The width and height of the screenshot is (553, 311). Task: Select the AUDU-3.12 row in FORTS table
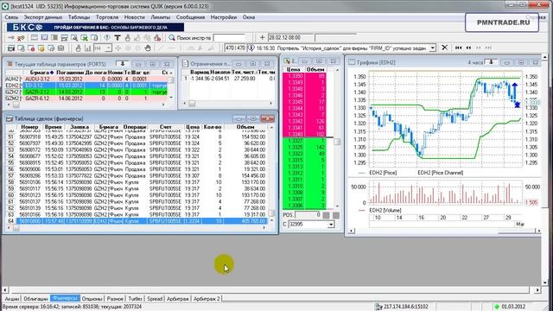pyautogui.click(x=86, y=79)
